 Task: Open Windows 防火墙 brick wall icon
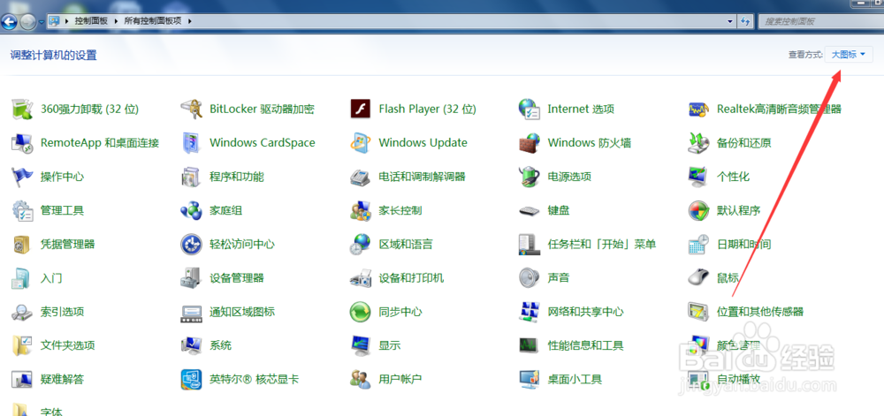(530, 142)
